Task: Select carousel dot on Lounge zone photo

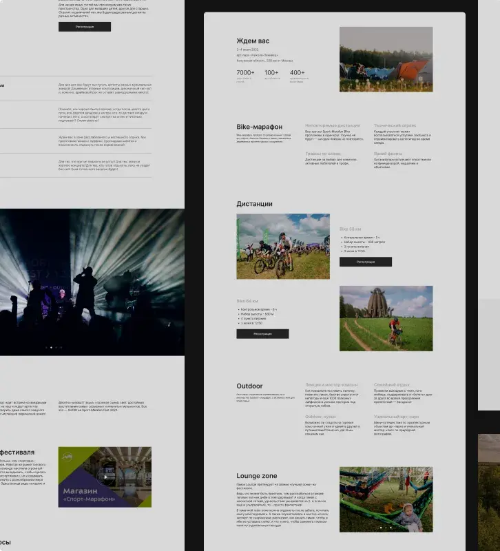Action: (386, 528)
